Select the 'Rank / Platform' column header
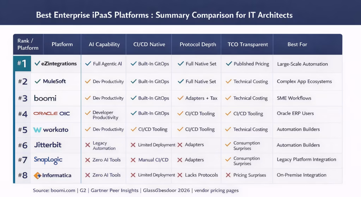361x197 pixels. point(28,44)
